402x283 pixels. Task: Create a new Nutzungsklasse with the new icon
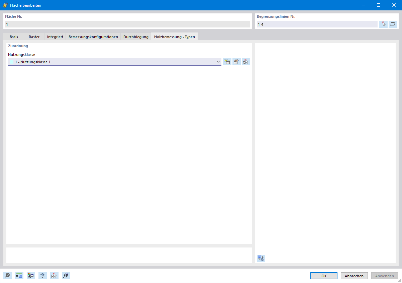pyautogui.click(x=227, y=62)
